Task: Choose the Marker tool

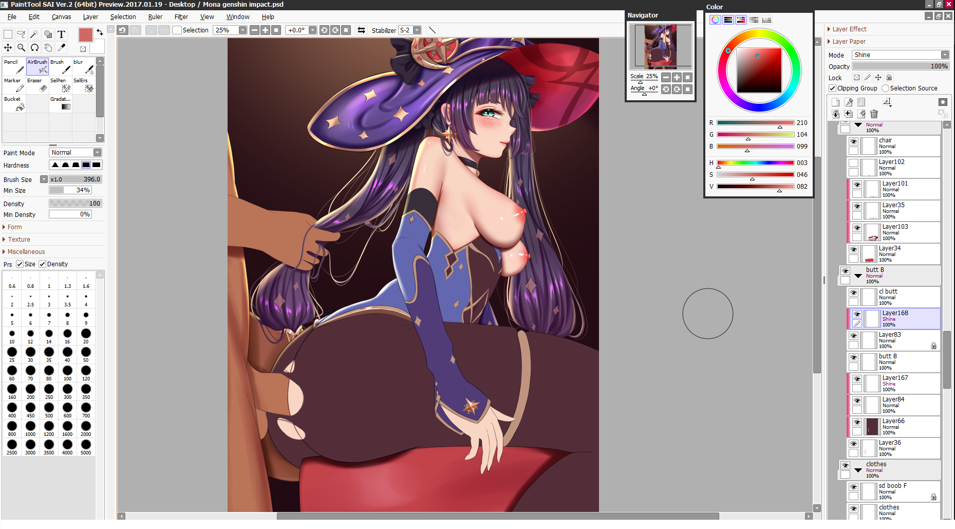Action: coord(14,85)
